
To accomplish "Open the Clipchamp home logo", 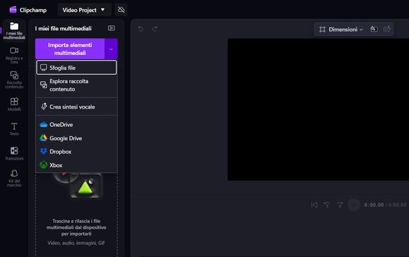I will point(27,10).
